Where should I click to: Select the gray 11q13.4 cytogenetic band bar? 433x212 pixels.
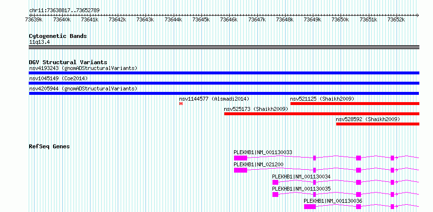click(224, 47)
